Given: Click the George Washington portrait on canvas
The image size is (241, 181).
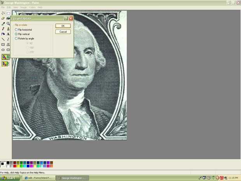Looking at the screenshot, I should (x=70, y=75).
